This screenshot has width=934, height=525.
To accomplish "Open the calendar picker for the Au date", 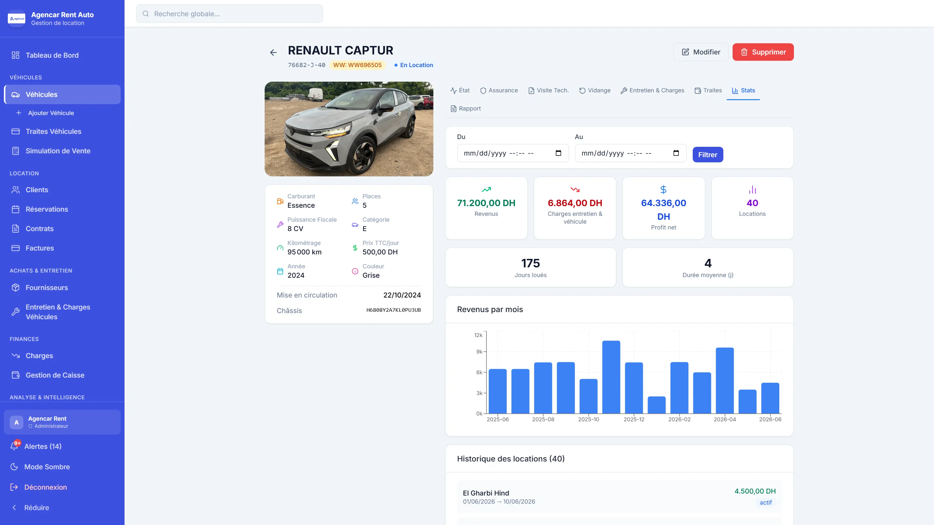I will (x=676, y=153).
